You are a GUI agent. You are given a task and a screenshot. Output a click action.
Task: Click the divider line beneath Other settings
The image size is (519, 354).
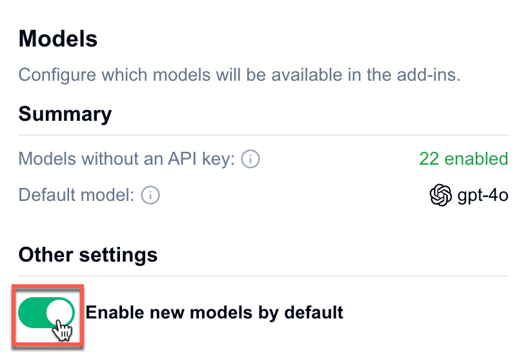click(263, 276)
